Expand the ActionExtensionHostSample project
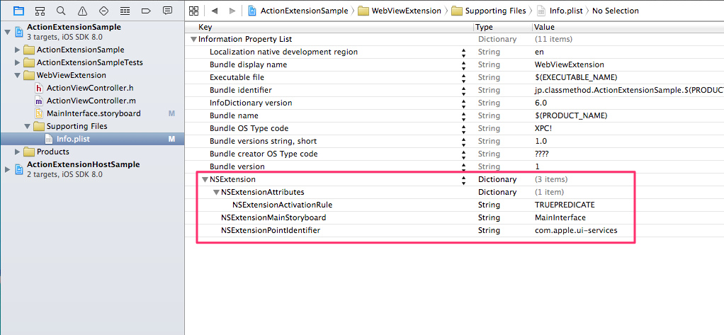 click(7, 169)
